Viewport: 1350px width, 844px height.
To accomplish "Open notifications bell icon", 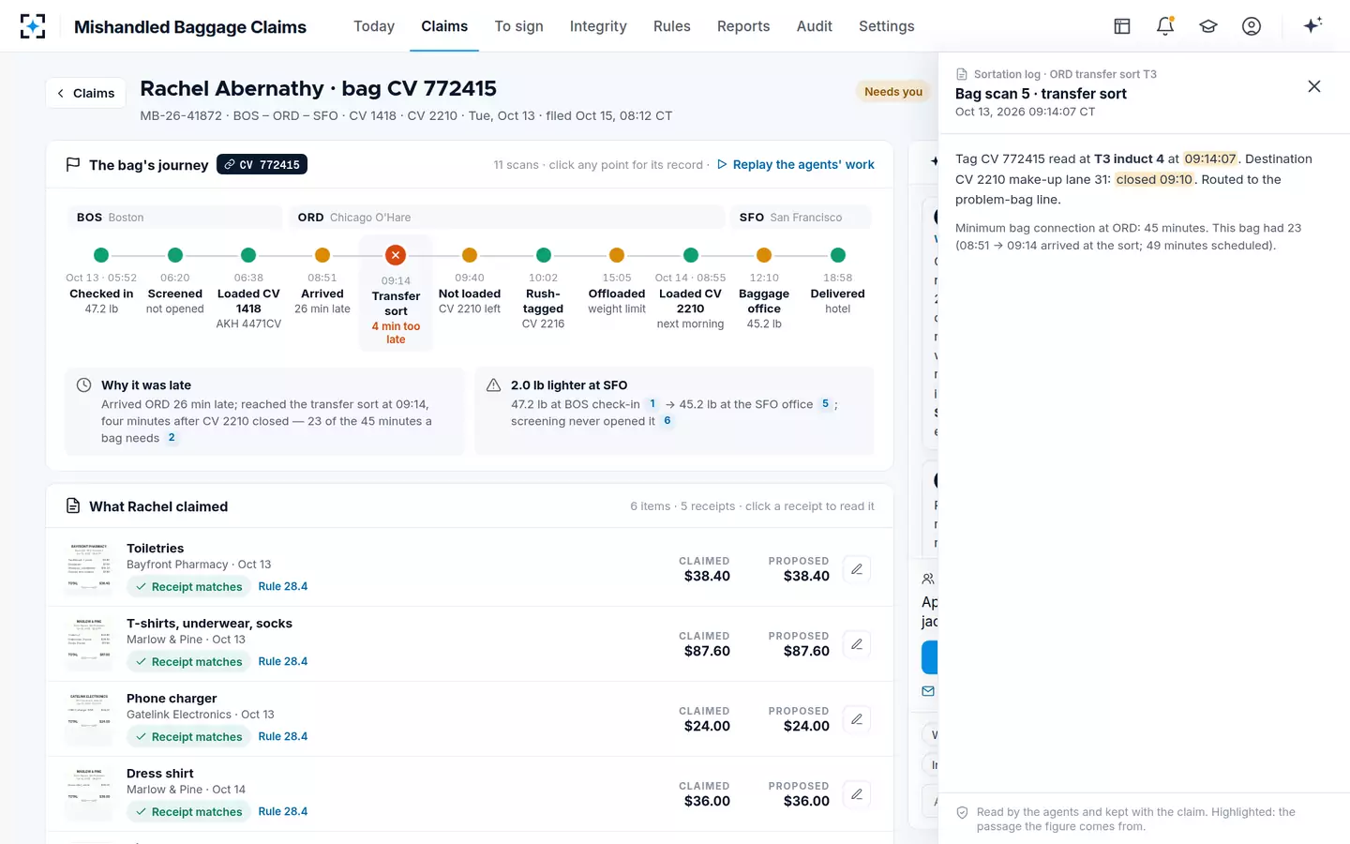I will [1165, 26].
